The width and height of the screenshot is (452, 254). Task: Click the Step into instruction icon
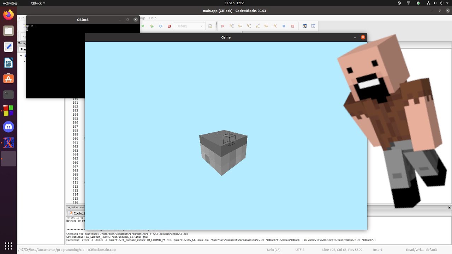tap(275, 26)
